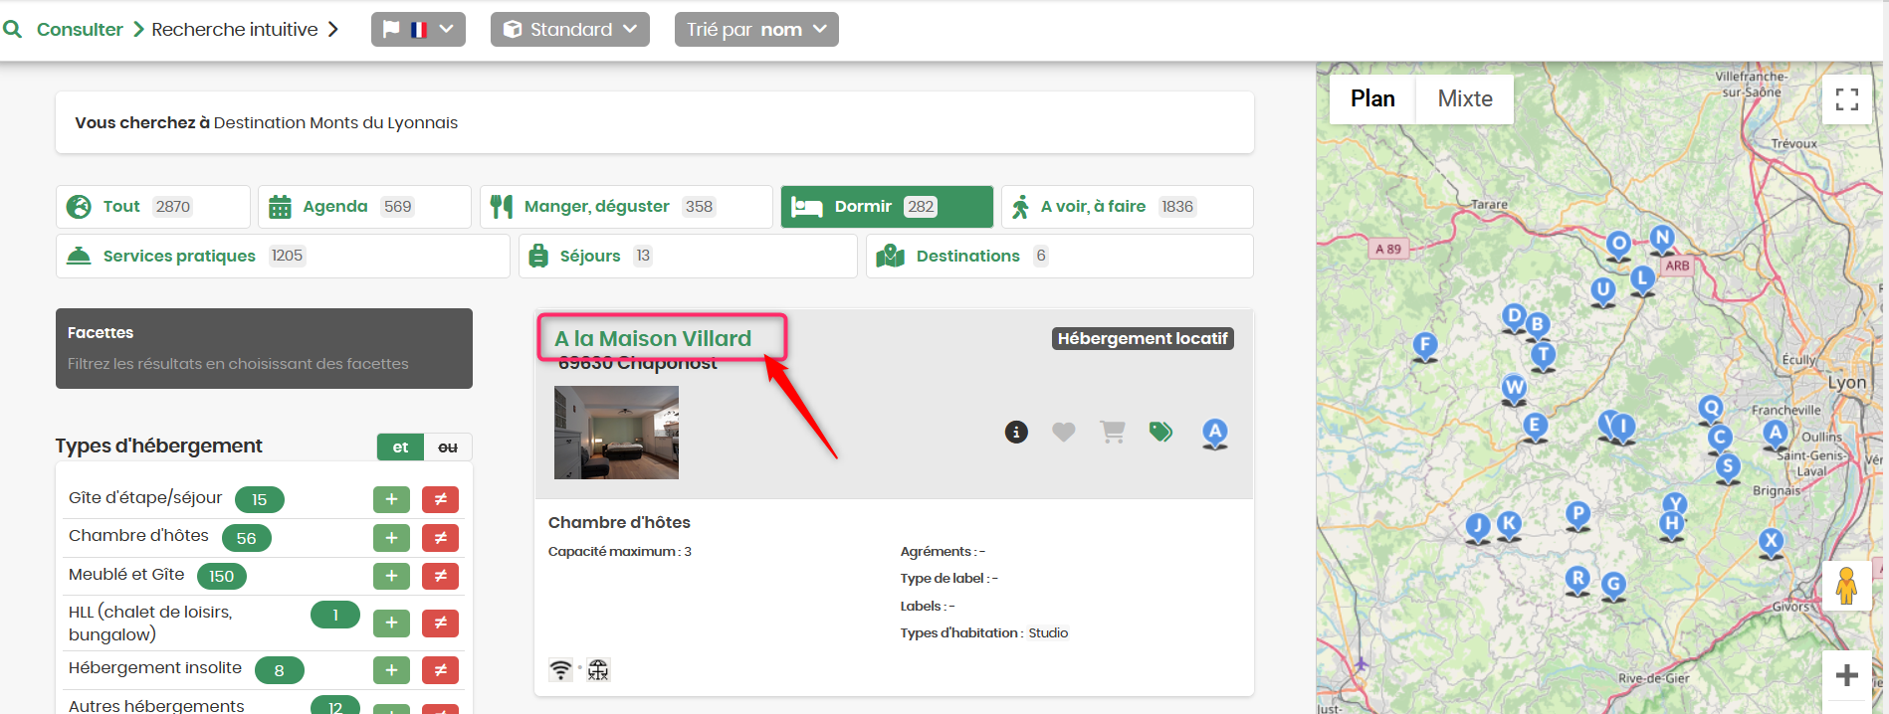
Task: Click the green tags icon on listing
Action: (1160, 432)
